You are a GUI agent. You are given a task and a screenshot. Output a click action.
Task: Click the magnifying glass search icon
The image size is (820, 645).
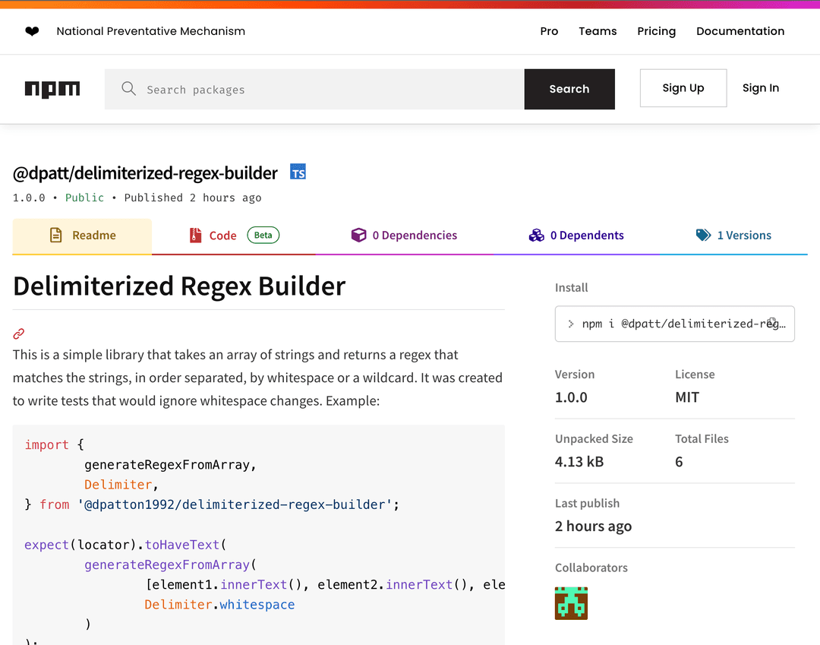[128, 88]
